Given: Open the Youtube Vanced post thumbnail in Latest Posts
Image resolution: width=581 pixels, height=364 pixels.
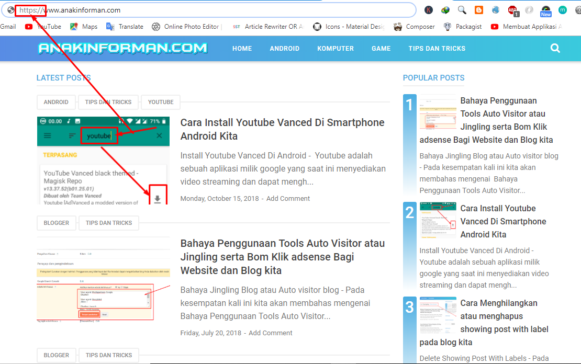Looking at the screenshot, I should coord(104,161).
